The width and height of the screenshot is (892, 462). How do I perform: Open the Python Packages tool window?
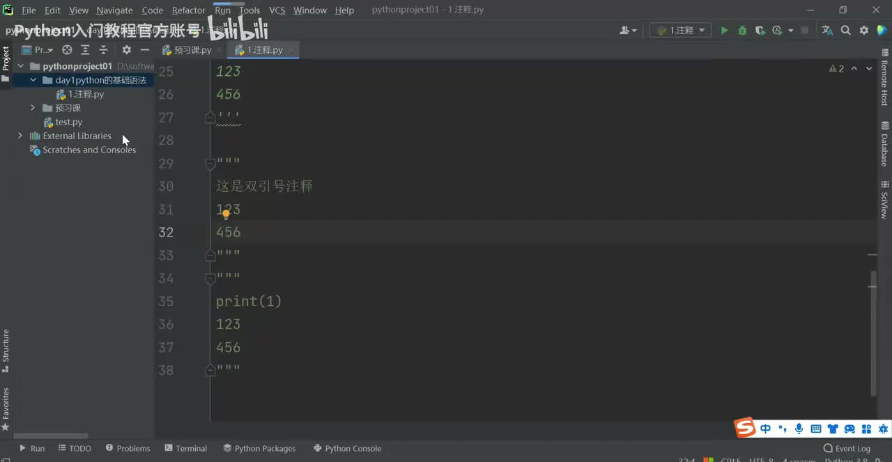259,449
